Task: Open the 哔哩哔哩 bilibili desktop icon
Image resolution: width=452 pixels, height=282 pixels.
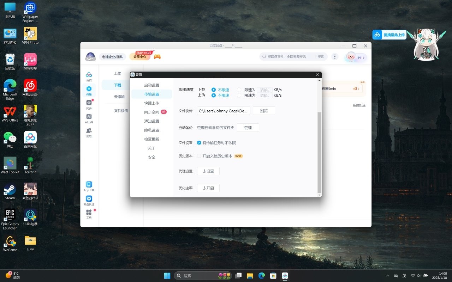Action: pos(30,62)
